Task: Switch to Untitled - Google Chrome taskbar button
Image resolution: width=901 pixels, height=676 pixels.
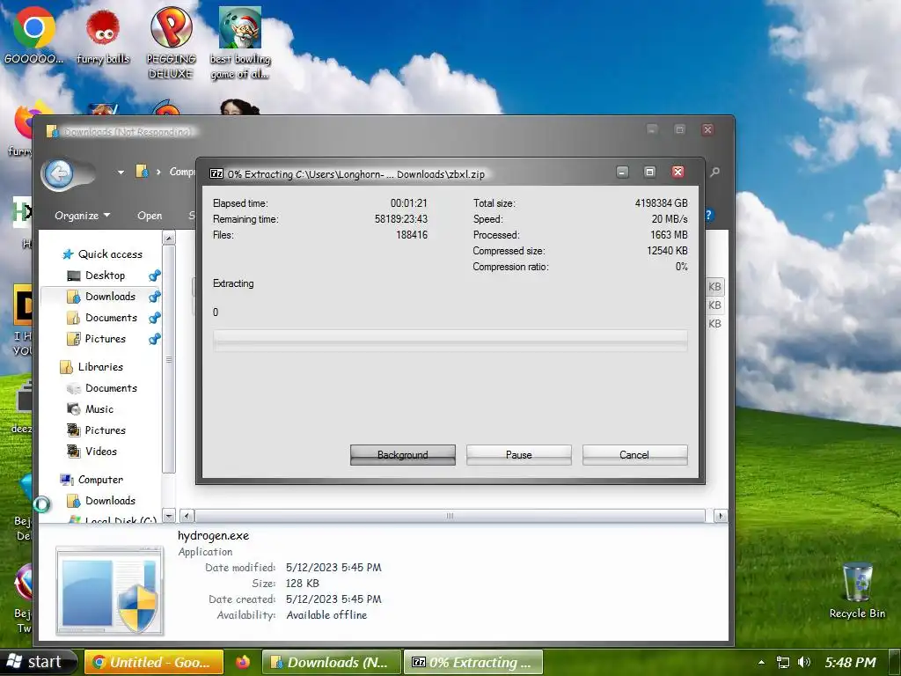Action: click(x=154, y=662)
